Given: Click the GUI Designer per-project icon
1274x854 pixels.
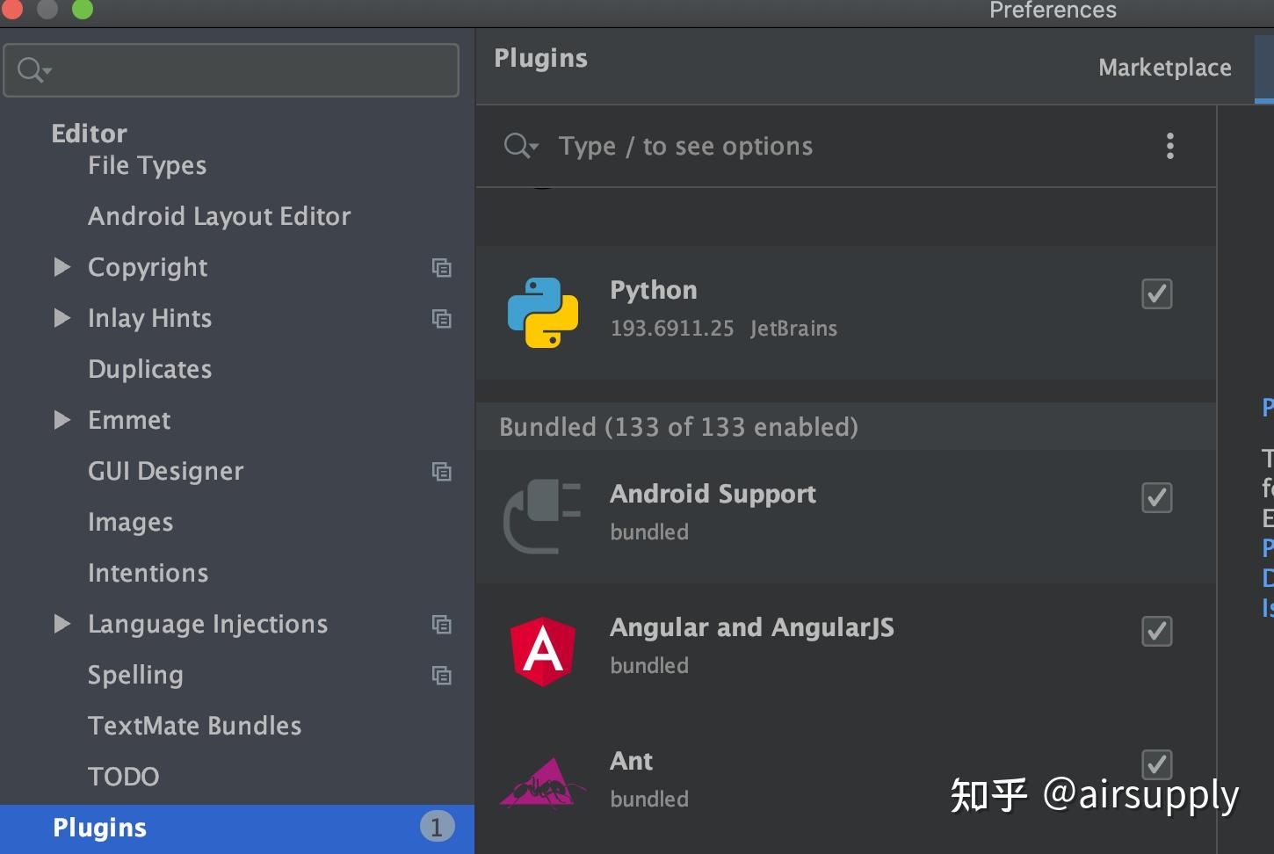Looking at the screenshot, I should (442, 472).
